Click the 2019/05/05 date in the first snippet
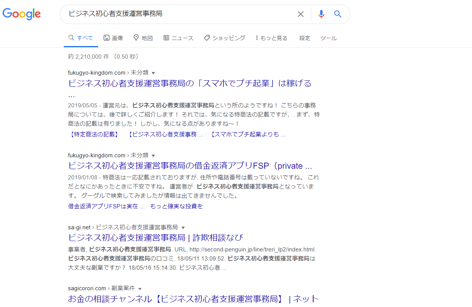 83,105
